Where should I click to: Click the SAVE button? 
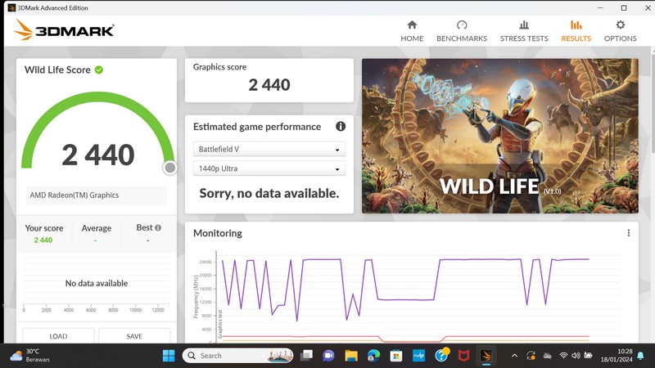click(x=134, y=336)
